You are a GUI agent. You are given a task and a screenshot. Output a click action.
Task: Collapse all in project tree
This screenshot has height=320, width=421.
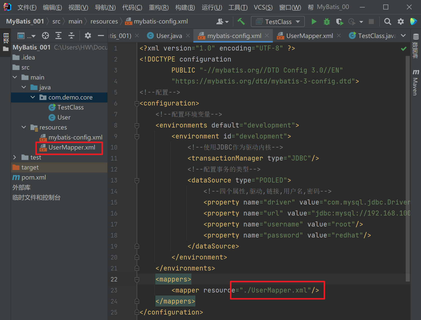coord(71,36)
